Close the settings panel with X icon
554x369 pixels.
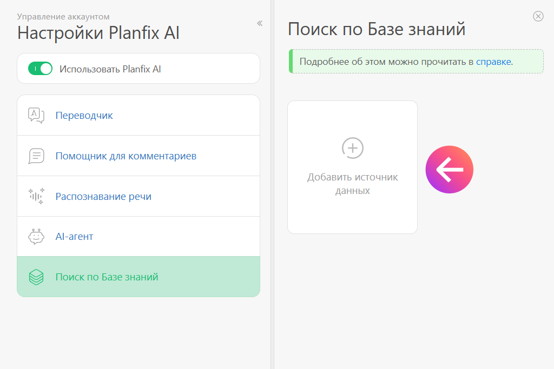pos(538,16)
